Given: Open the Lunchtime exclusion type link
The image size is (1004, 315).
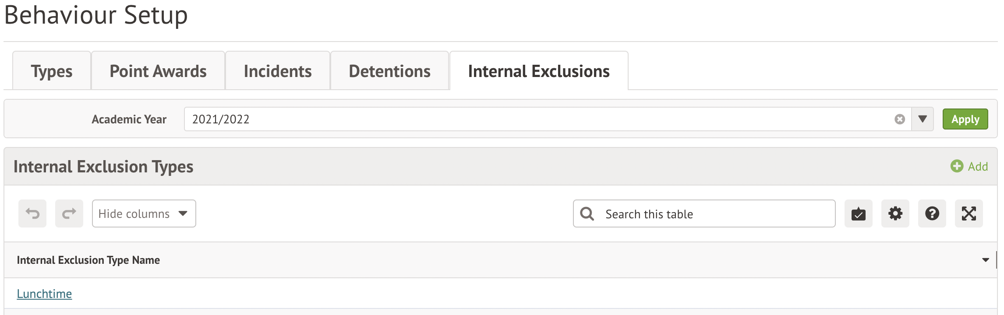Looking at the screenshot, I should (x=44, y=294).
